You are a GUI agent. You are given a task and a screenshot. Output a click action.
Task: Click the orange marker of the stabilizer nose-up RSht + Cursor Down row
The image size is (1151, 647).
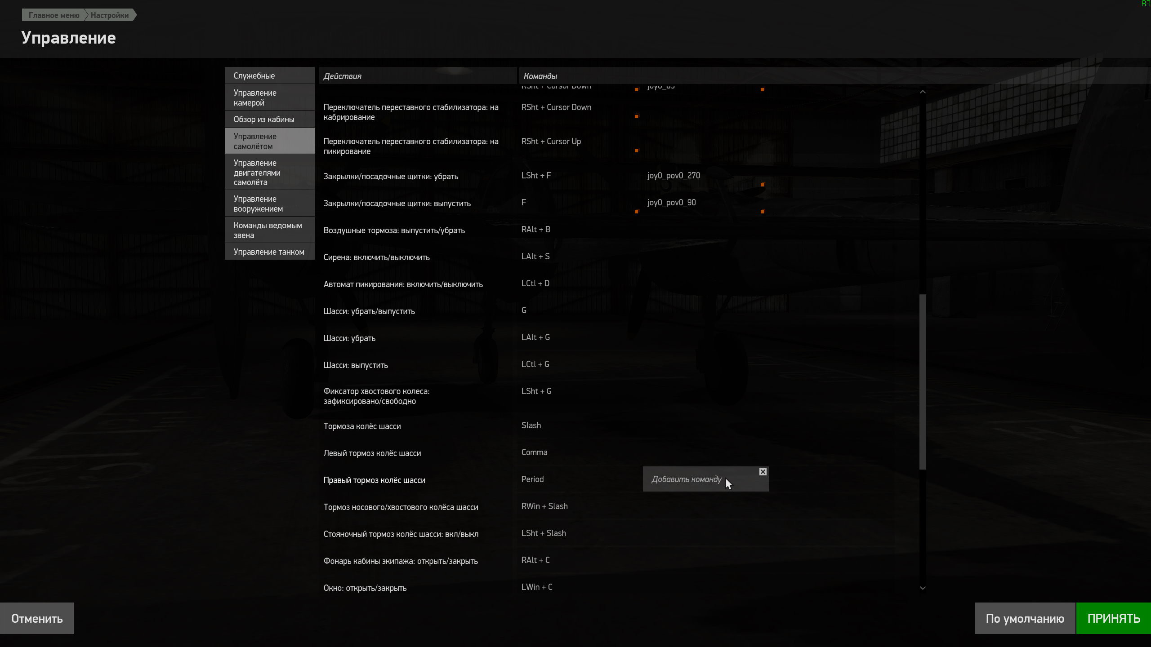pos(637,116)
